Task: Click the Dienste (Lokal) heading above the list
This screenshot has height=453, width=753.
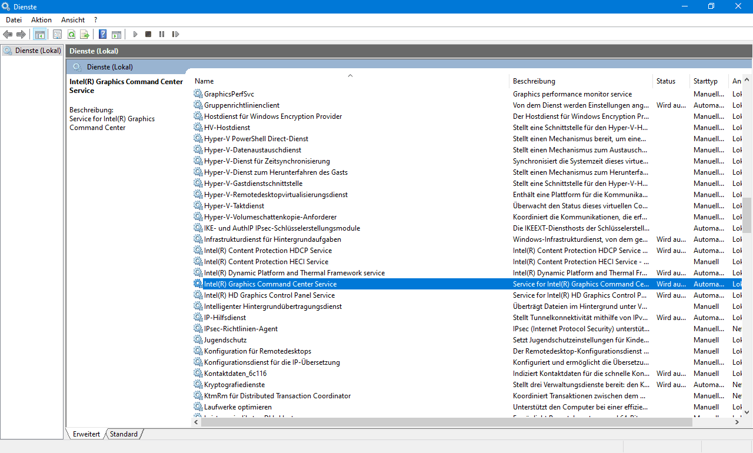Action: tap(110, 67)
